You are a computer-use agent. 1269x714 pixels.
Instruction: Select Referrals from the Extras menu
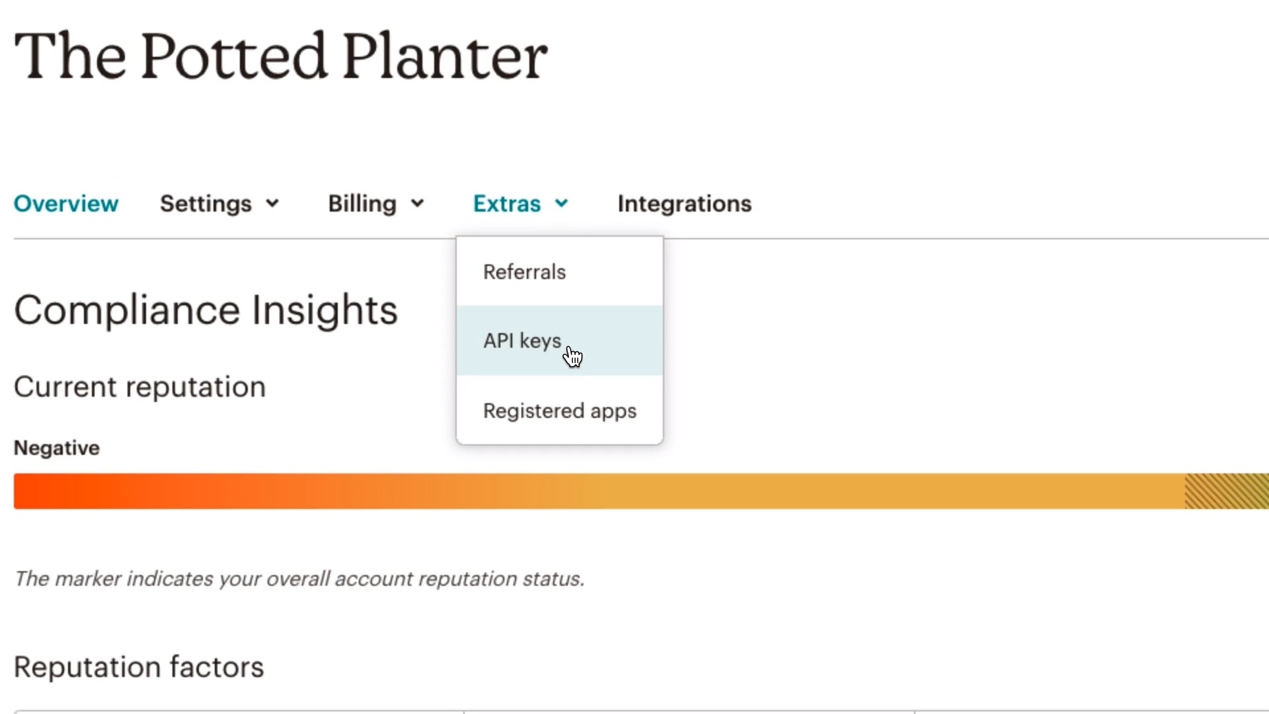coord(525,272)
